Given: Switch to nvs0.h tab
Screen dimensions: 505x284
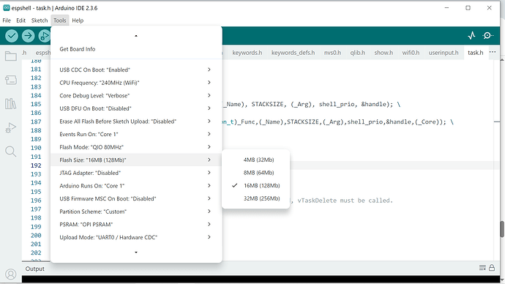Looking at the screenshot, I should (332, 53).
